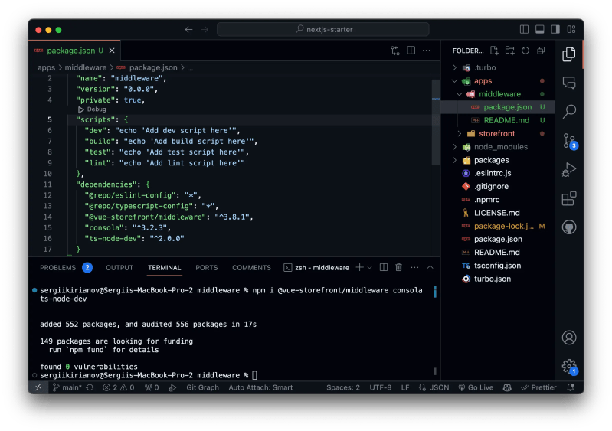Maximize panel with chevron up

pos(430,267)
